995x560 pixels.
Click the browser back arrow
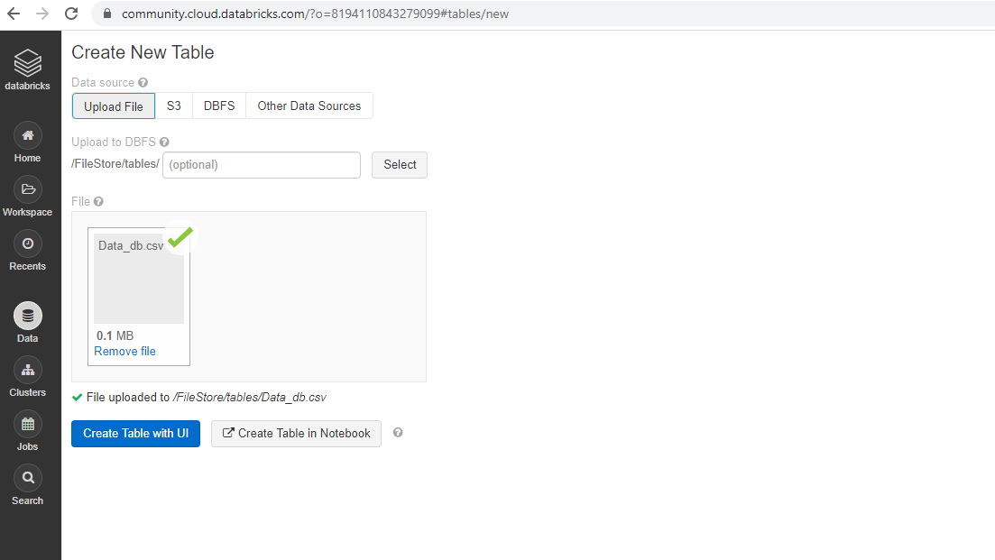pos(14,14)
